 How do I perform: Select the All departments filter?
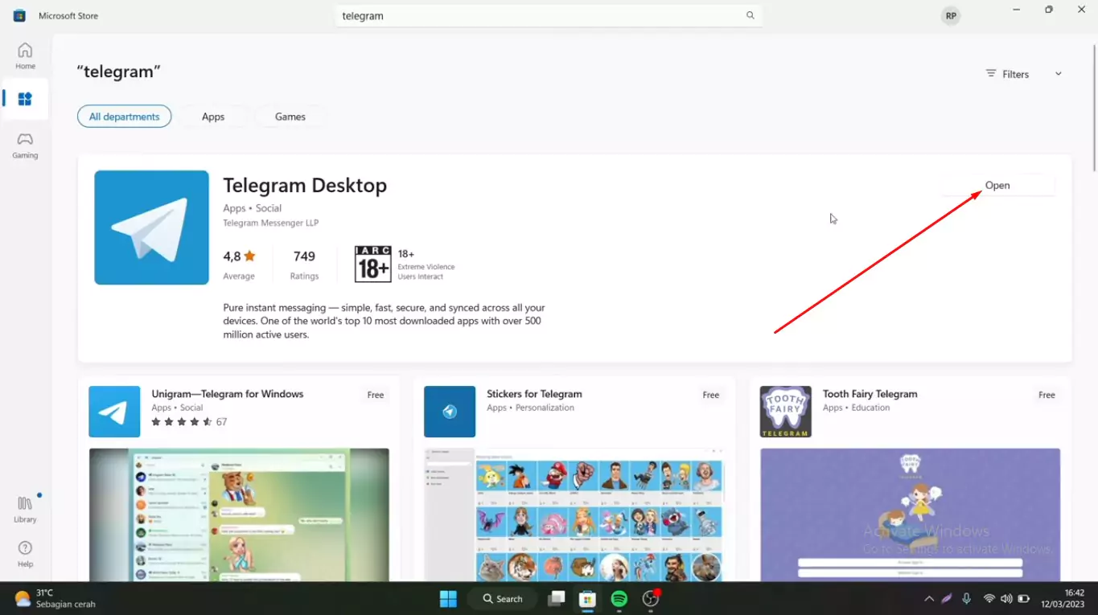124,117
